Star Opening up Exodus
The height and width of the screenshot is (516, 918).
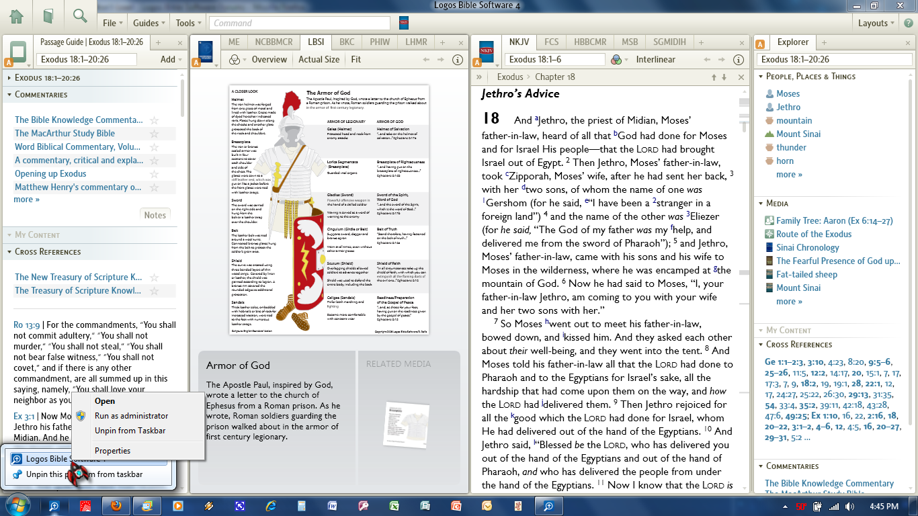click(154, 174)
